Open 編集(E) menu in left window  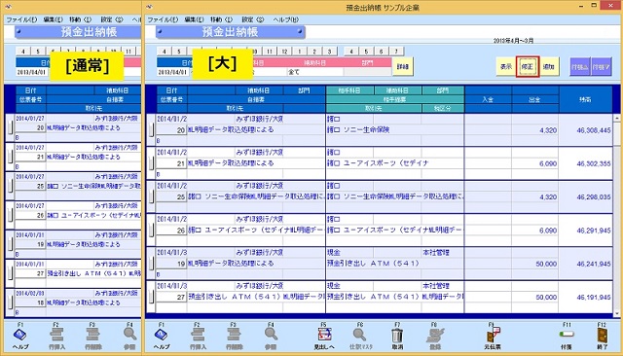point(53,19)
